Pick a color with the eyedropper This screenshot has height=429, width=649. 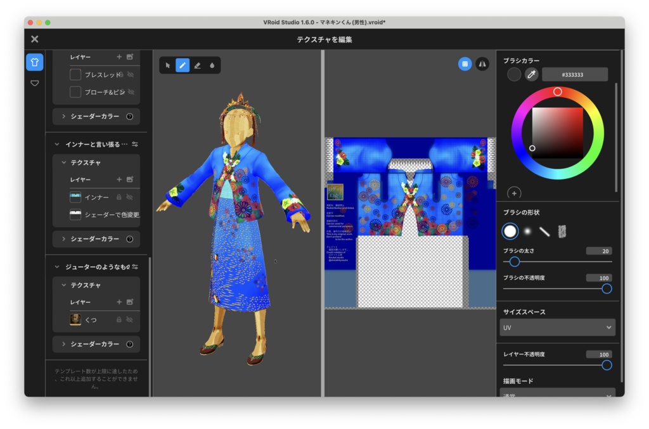click(532, 75)
